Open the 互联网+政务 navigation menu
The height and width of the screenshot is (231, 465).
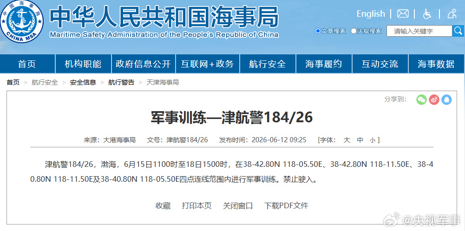click(x=208, y=64)
